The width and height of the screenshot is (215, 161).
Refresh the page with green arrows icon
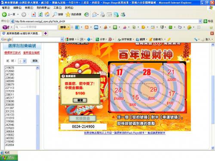coord(40,15)
